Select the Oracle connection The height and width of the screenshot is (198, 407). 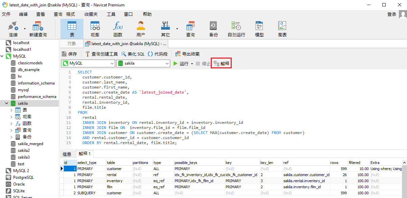[19, 184]
